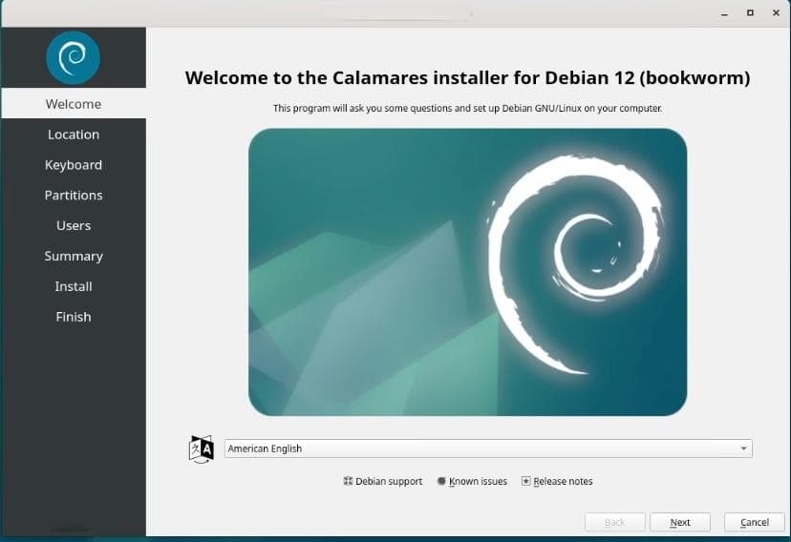Click the Debian bookworm banner image
791x542 pixels.
pyautogui.click(x=467, y=272)
